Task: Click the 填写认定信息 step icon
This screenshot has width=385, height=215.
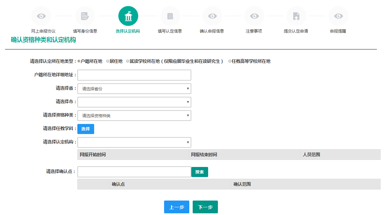Action: pyautogui.click(x=170, y=16)
